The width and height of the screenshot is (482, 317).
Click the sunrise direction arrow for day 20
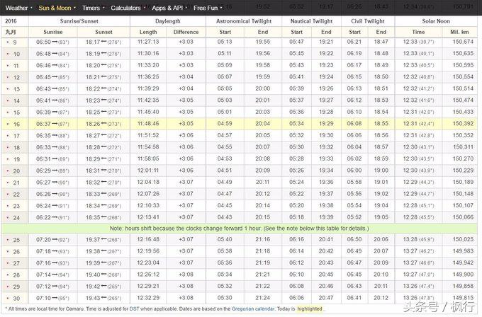pos(55,171)
